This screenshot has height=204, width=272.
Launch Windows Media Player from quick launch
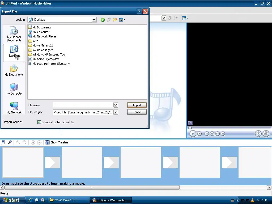[x=43, y=200]
